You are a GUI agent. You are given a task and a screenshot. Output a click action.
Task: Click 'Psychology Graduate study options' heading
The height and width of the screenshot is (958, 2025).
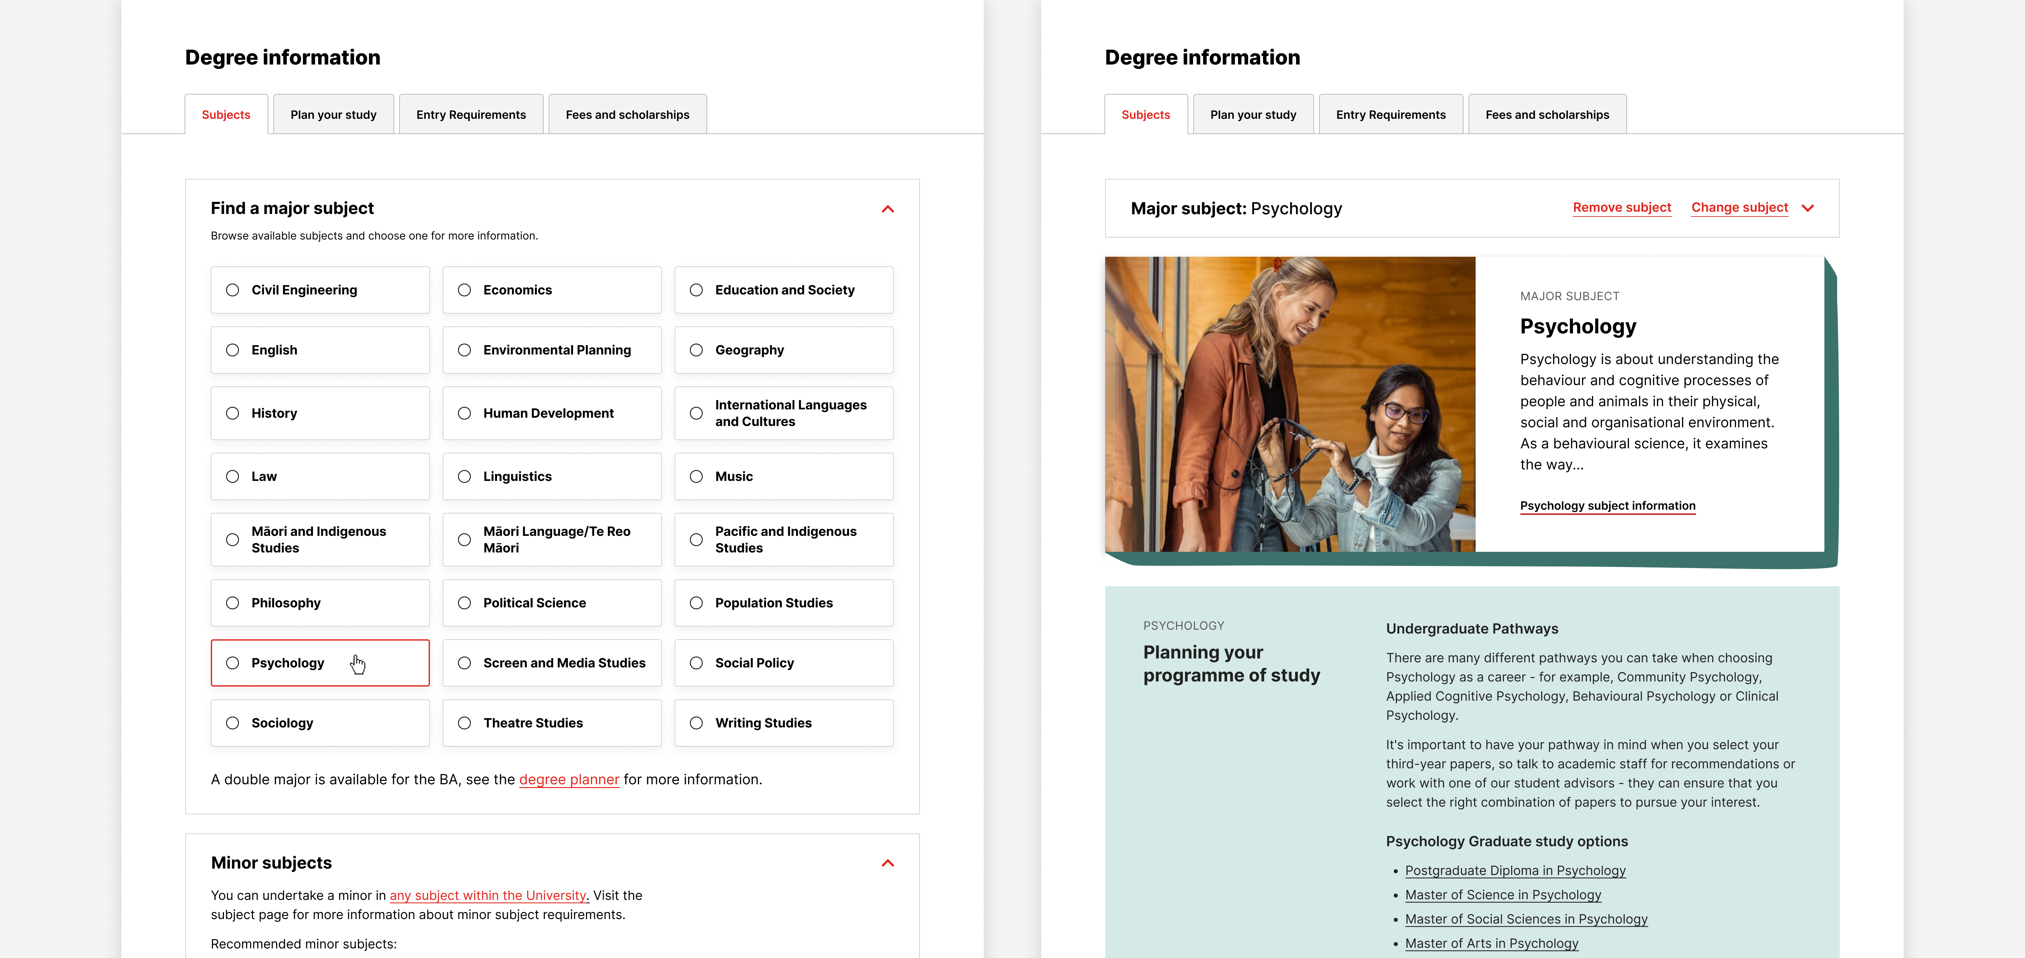click(1506, 842)
